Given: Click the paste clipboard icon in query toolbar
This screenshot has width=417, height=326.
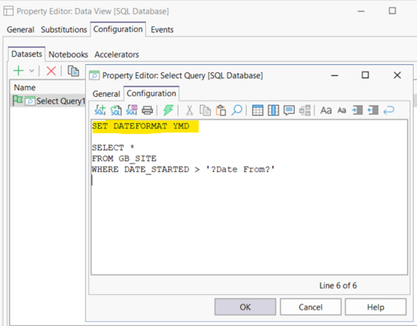Looking at the screenshot, I should (x=221, y=110).
